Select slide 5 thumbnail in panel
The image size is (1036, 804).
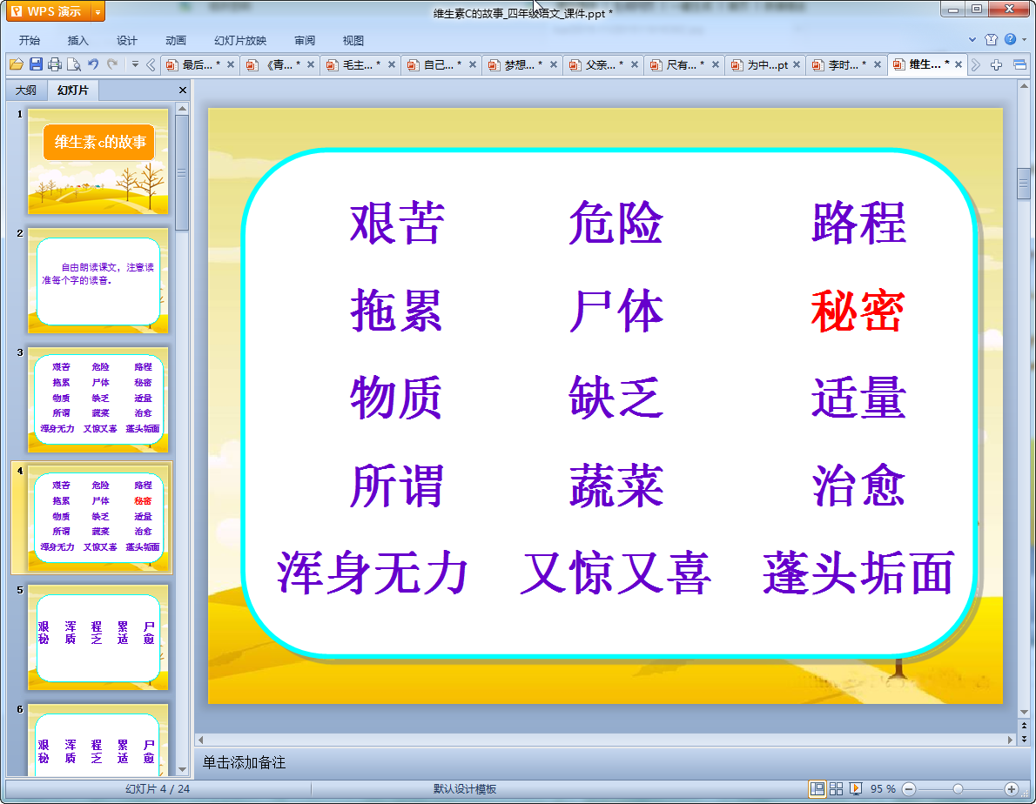98,637
